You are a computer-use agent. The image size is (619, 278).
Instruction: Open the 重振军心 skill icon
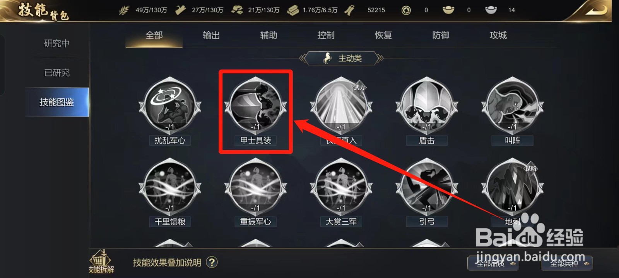pyautogui.click(x=255, y=187)
